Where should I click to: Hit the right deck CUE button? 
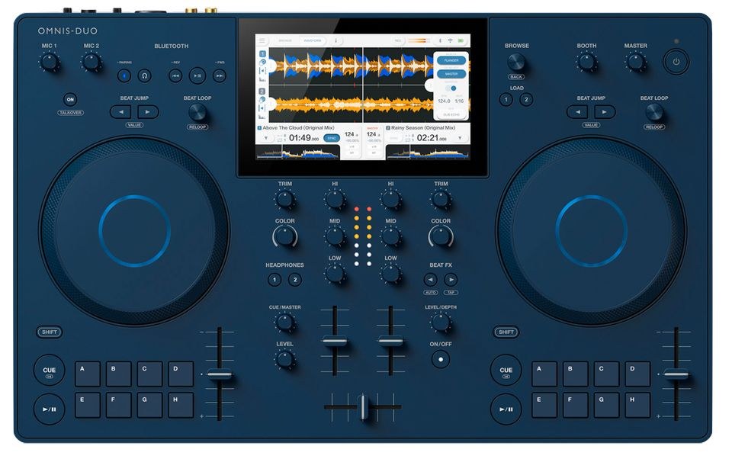(x=506, y=371)
